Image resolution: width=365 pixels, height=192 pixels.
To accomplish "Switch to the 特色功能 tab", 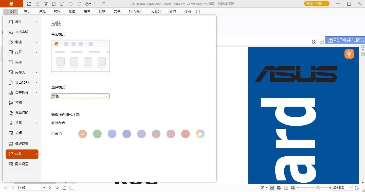I will pos(136,12).
